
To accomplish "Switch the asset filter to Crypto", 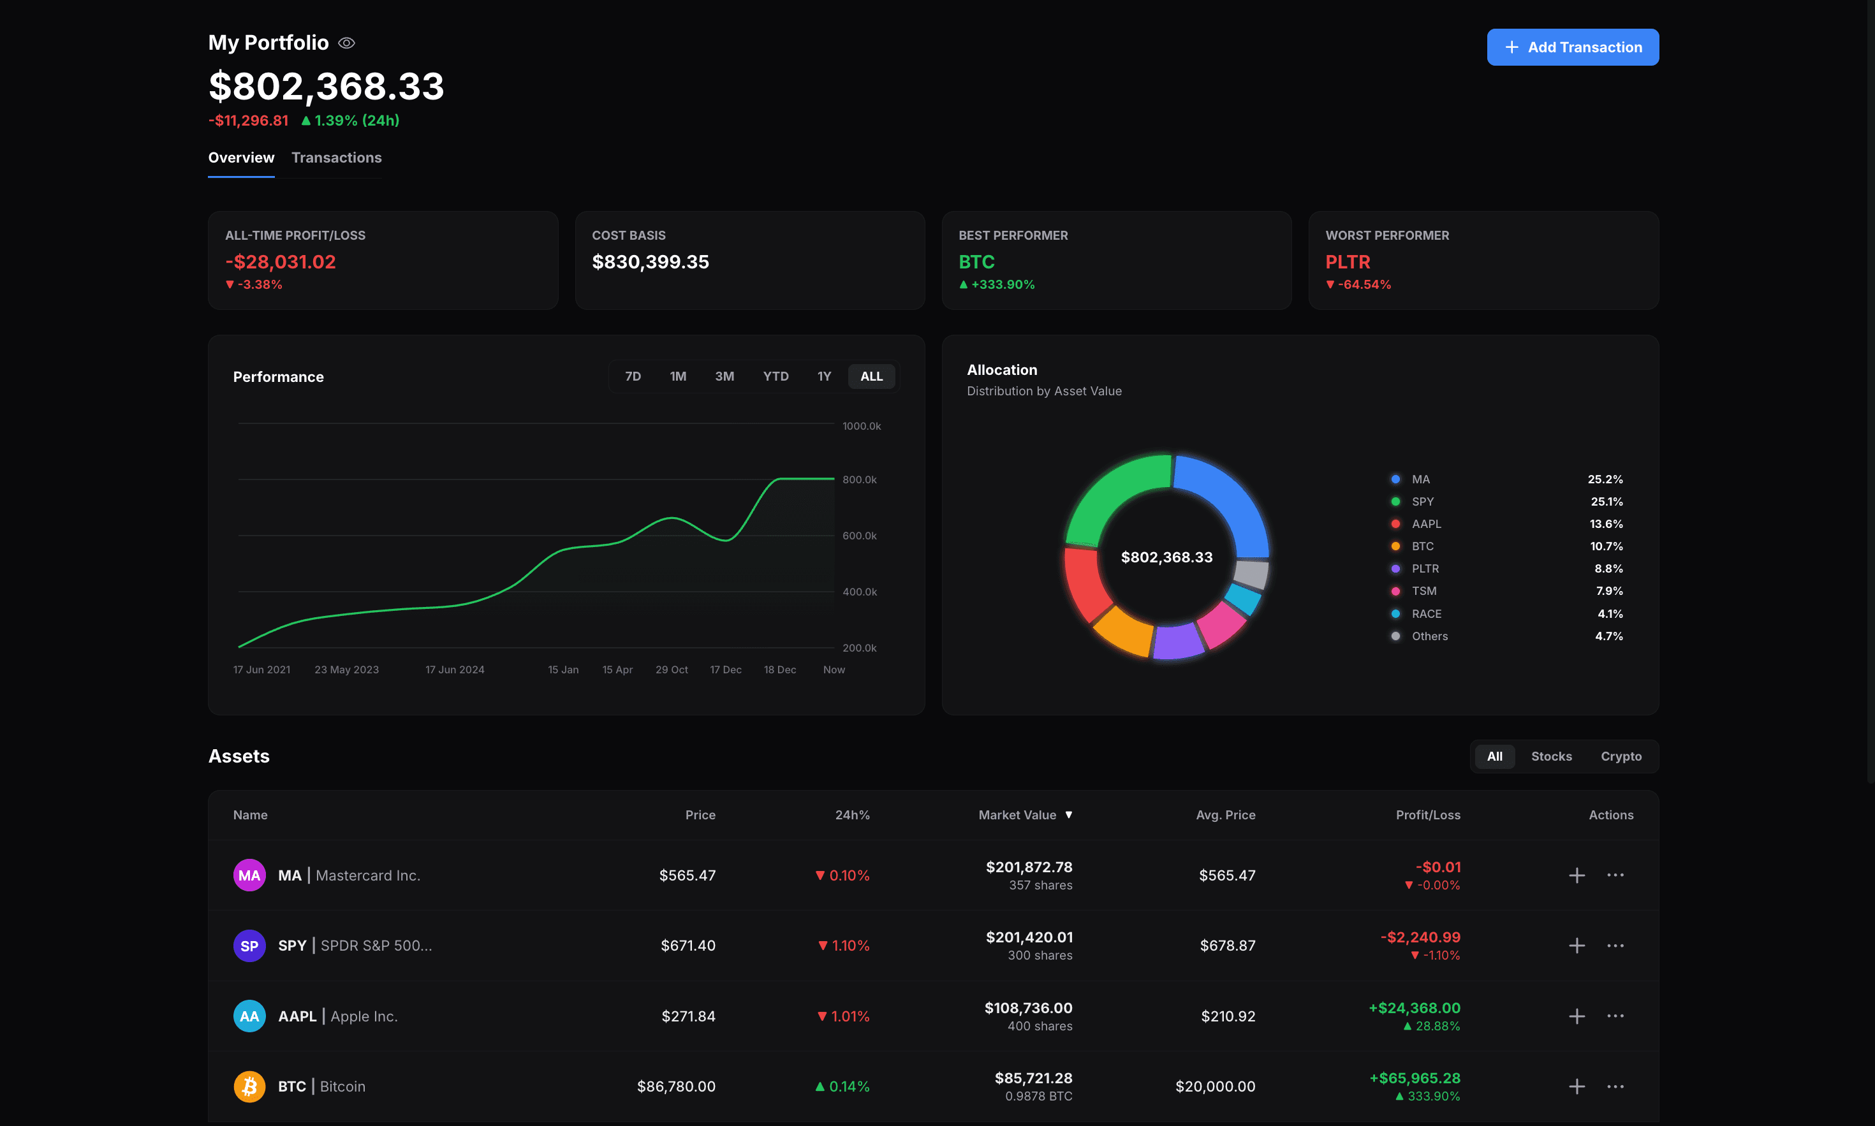I will [x=1622, y=756].
